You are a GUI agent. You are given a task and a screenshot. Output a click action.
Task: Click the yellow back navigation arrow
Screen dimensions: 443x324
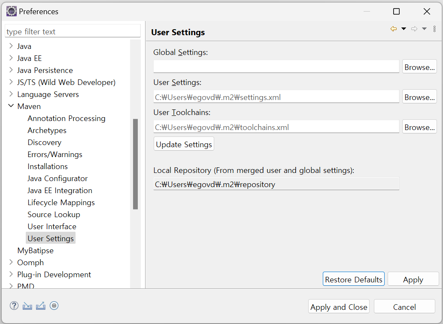click(393, 29)
